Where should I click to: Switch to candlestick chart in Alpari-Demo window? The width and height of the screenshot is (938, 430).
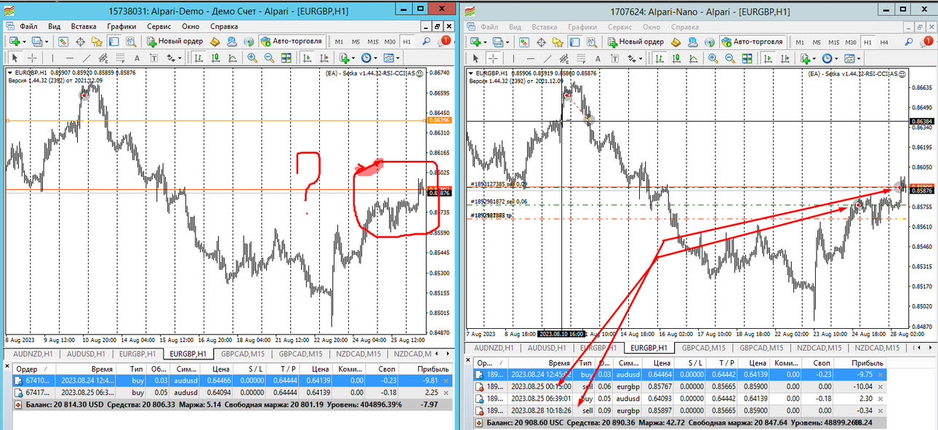(x=216, y=58)
